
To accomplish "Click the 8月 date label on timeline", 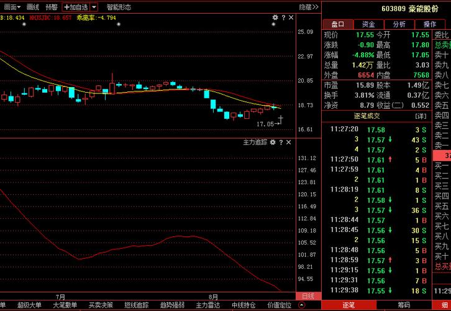I will click(213, 297).
